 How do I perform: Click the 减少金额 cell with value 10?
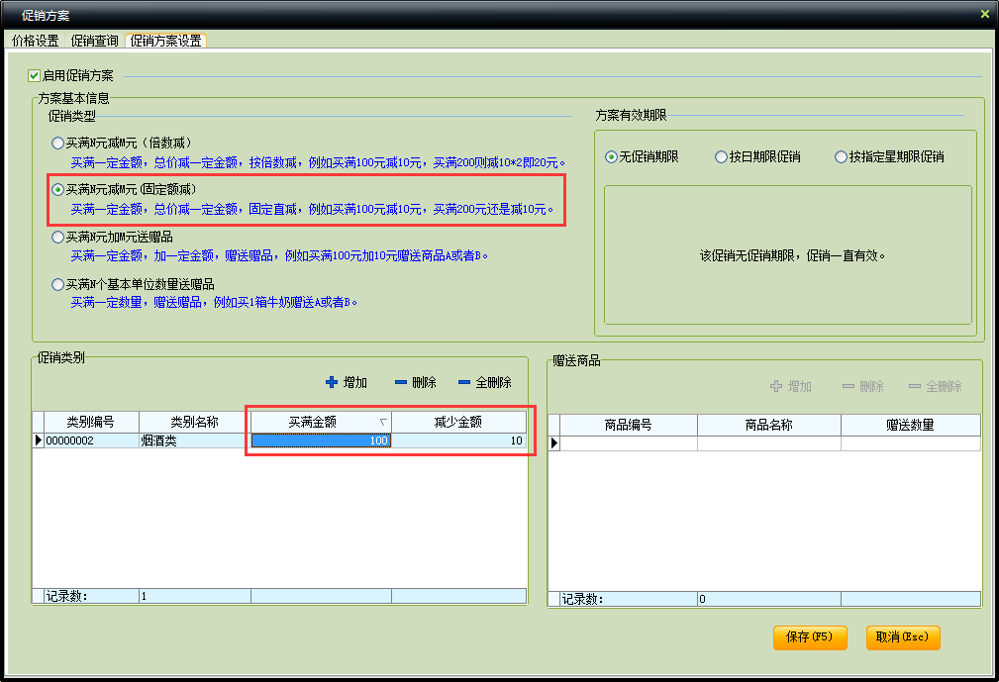coord(458,440)
